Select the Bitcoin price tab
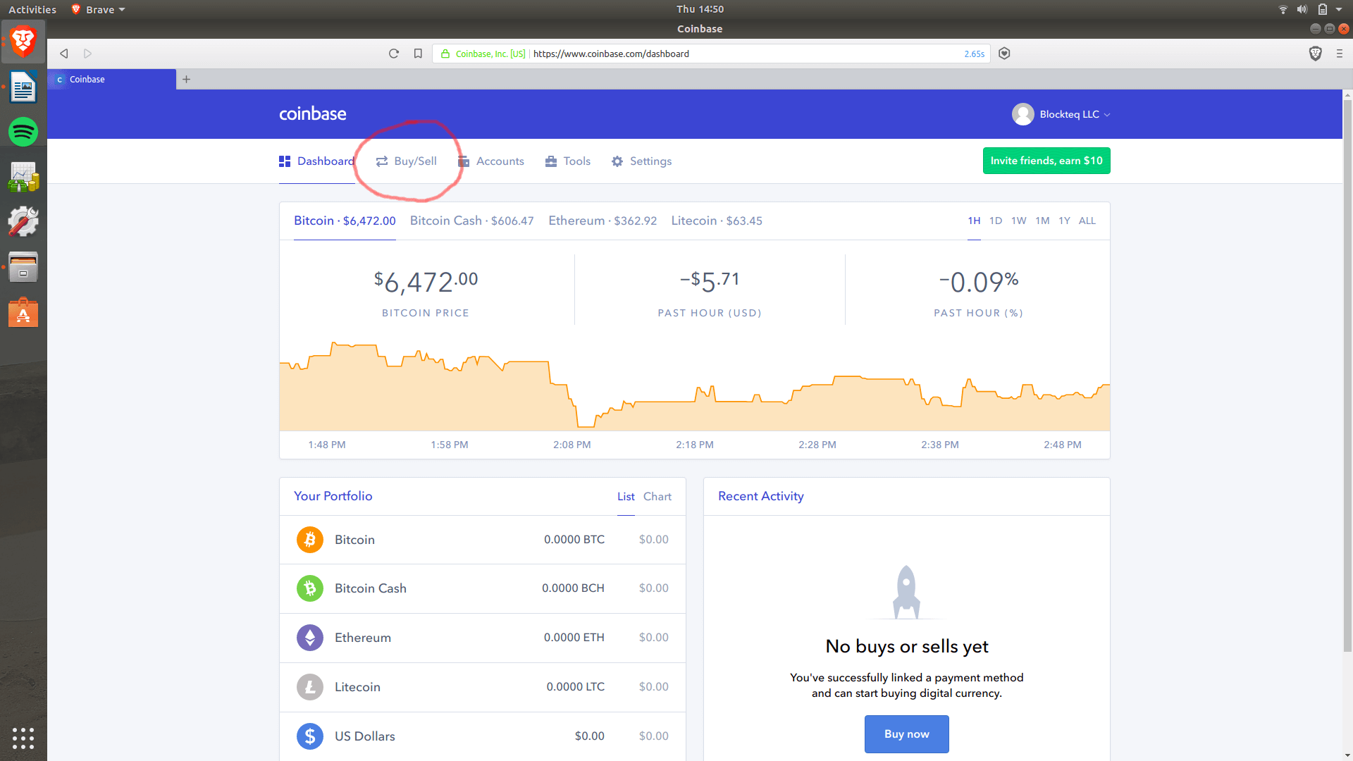1353x761 pixels. [345, 221]
